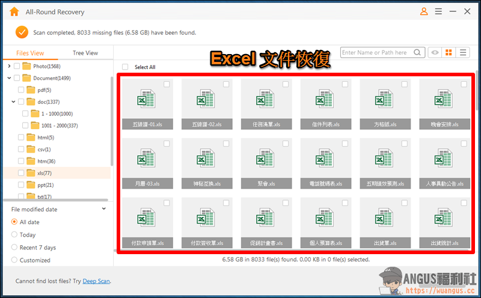Open the hamburger menu in title bar
This screenshot has width=481, height=298.
click(438, 11)
